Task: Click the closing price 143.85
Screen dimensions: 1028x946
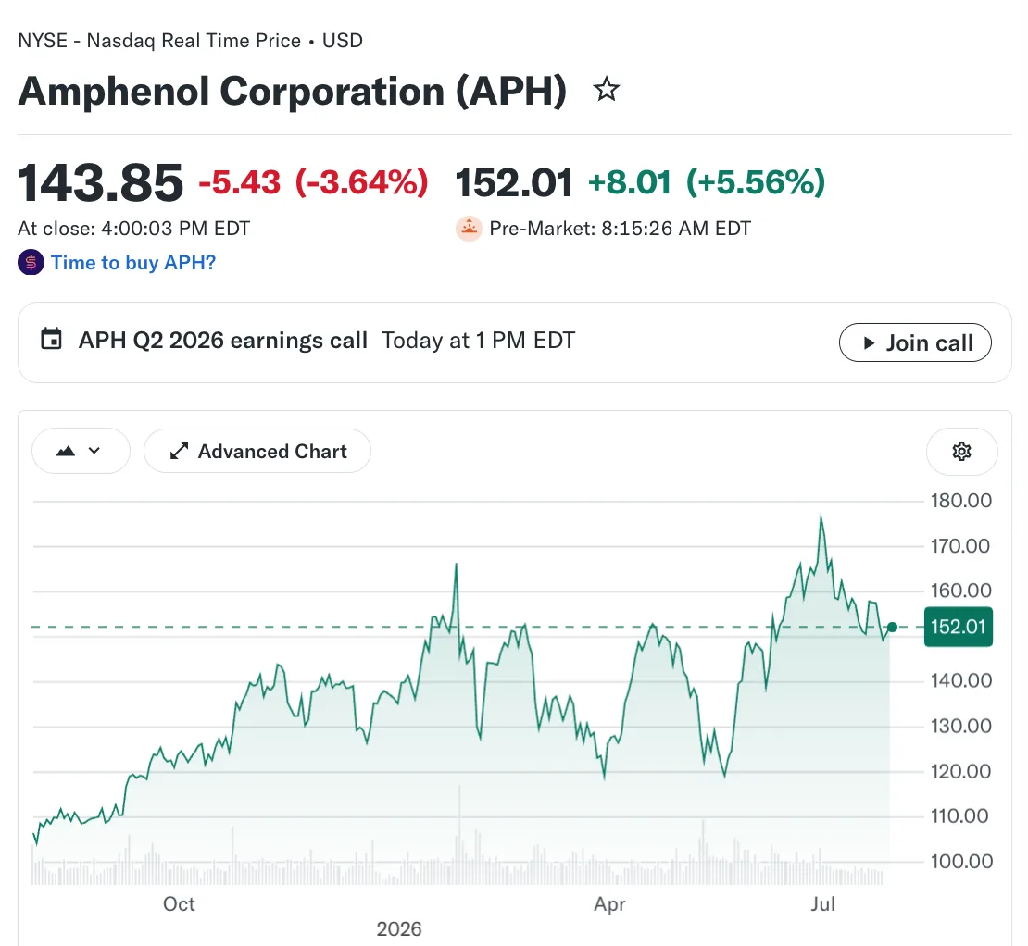Action: (100, 182)
